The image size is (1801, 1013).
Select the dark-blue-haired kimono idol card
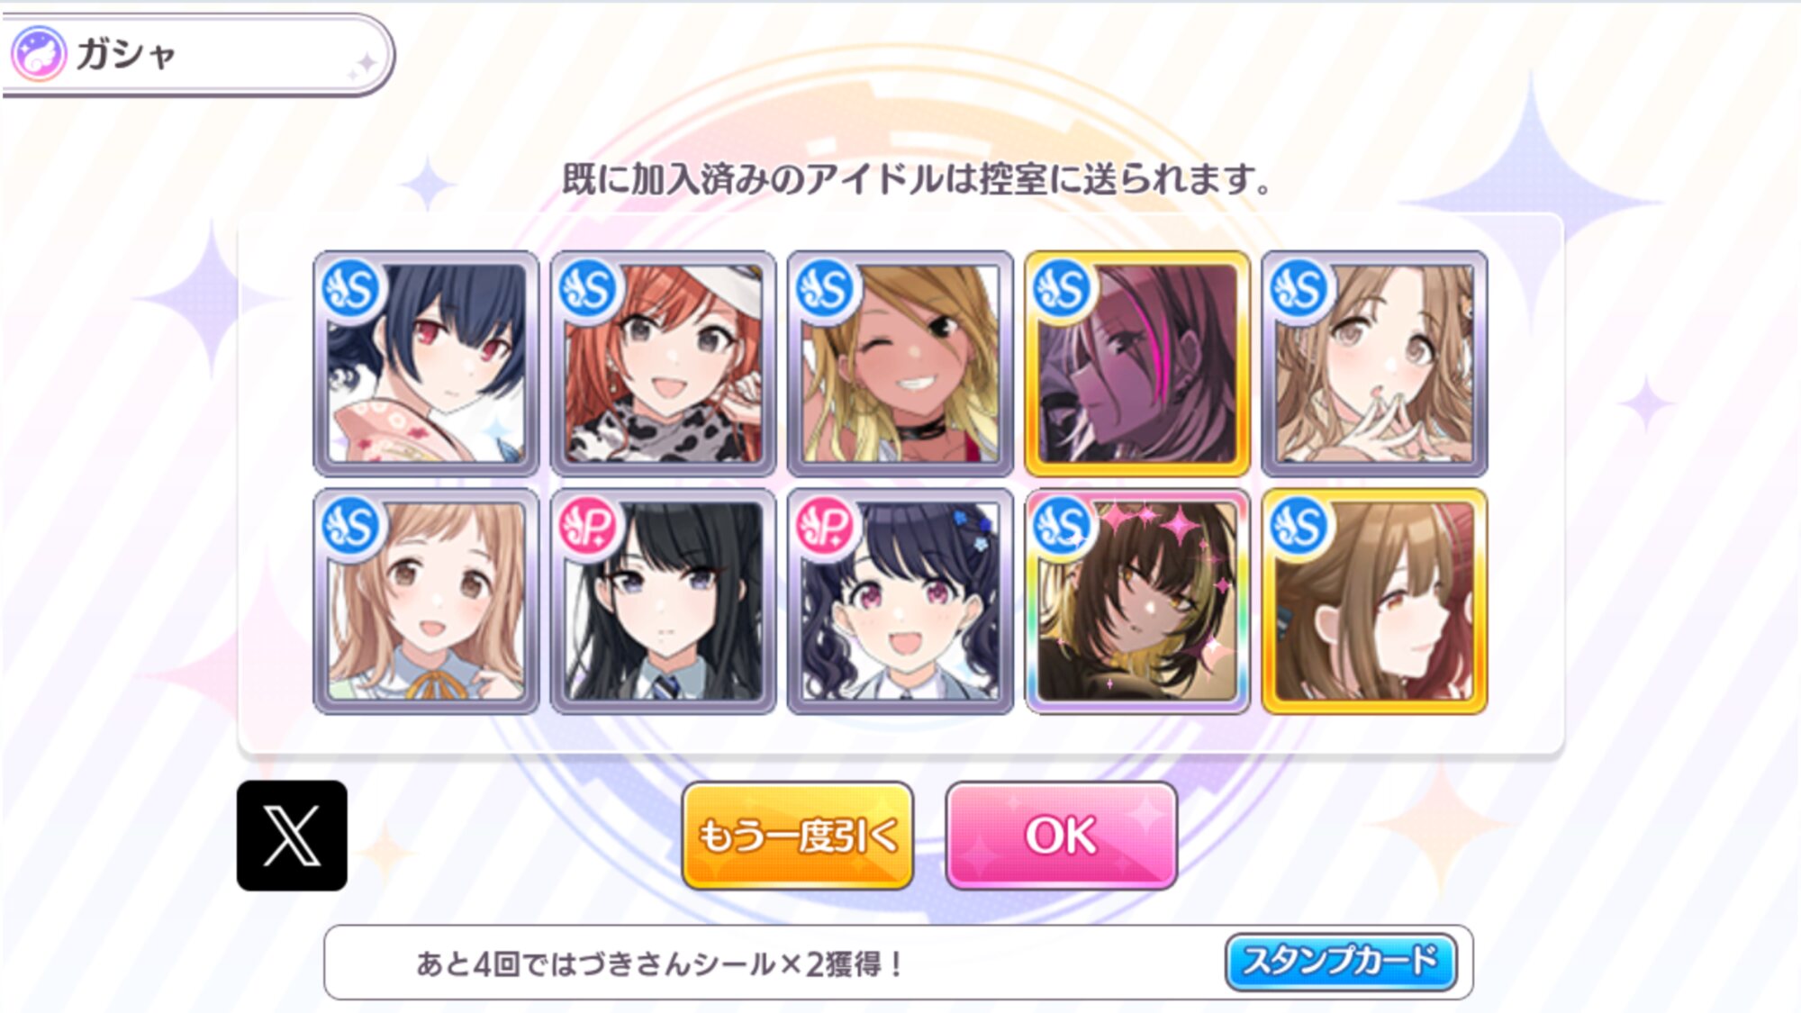coord(426,364)
